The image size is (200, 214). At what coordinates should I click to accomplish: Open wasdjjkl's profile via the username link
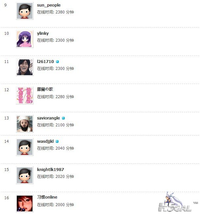click(45, 141)
